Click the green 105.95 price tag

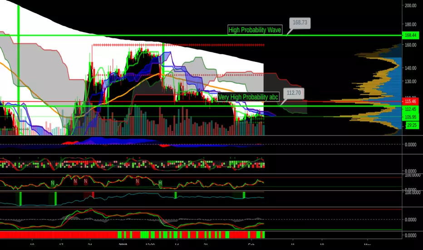410,117
